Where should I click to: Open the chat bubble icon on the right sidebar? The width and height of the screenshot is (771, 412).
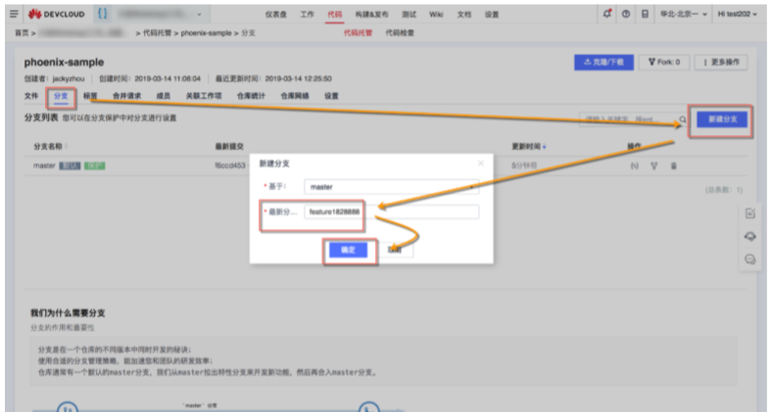[750, 259]
